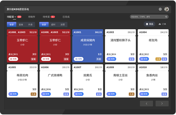Click 叫号 on 咸菜焖猪肉 card

point(78,59)
